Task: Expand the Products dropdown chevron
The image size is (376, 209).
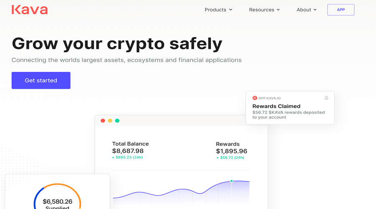Action: [231, 10]
